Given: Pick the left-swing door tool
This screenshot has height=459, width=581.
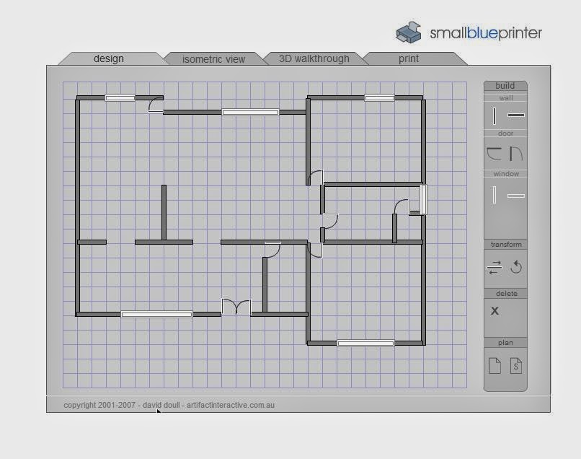Looking at the screenshot, I should 493,153.
